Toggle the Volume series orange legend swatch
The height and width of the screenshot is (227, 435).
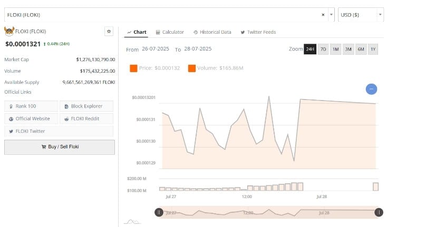(x=192, y=68)
